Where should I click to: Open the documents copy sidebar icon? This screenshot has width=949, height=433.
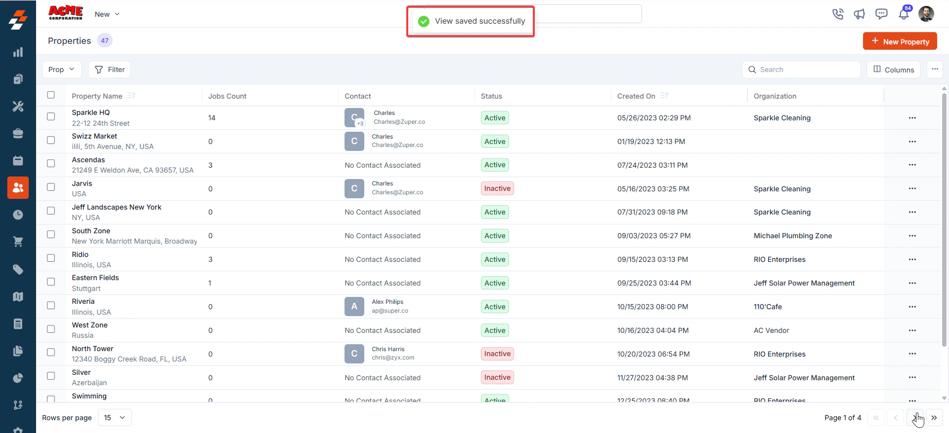pos(18,351)
